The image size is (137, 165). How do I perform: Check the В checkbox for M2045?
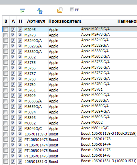click(x=6, y=30)
